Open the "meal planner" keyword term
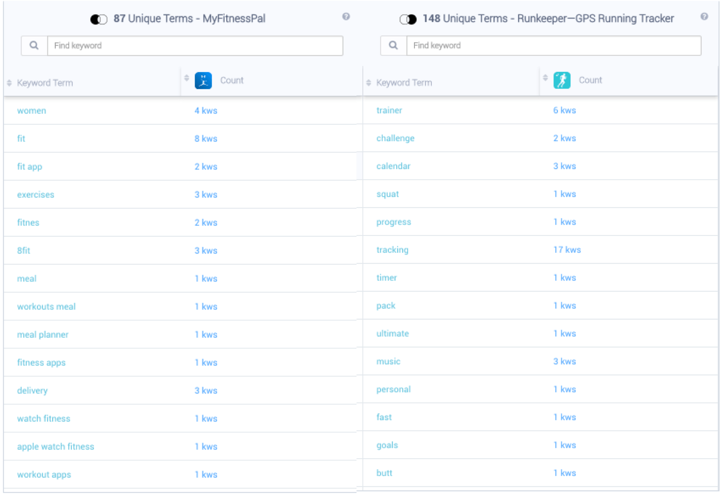This screenshot has width=724, height=498. pyautogui.click(x=43, y=335)
